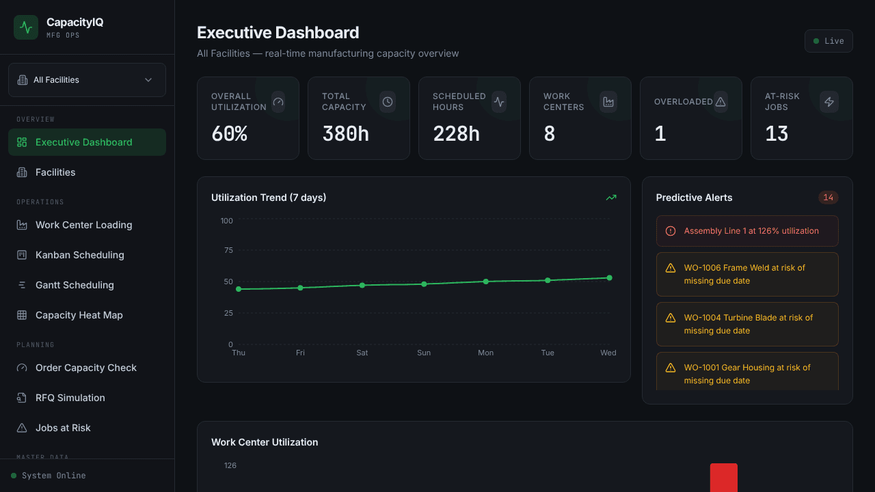Screen dimensions: 875x492
Task: Go to RFQ Simulation
Action: click(x=87, y=398)
